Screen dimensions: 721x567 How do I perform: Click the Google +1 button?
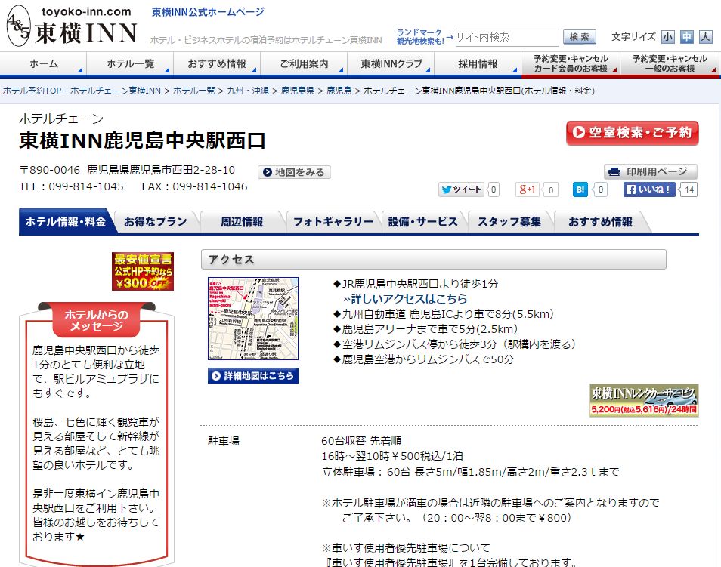click(528, 190)
